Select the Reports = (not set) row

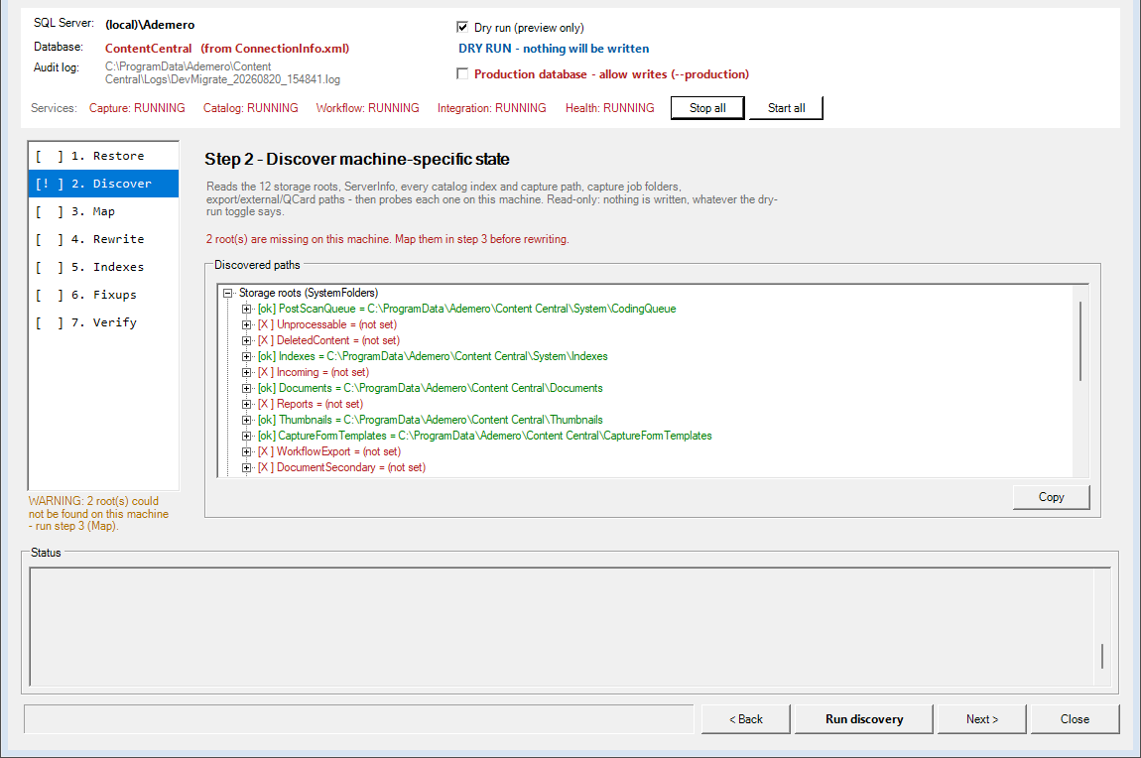click(310, 405)
